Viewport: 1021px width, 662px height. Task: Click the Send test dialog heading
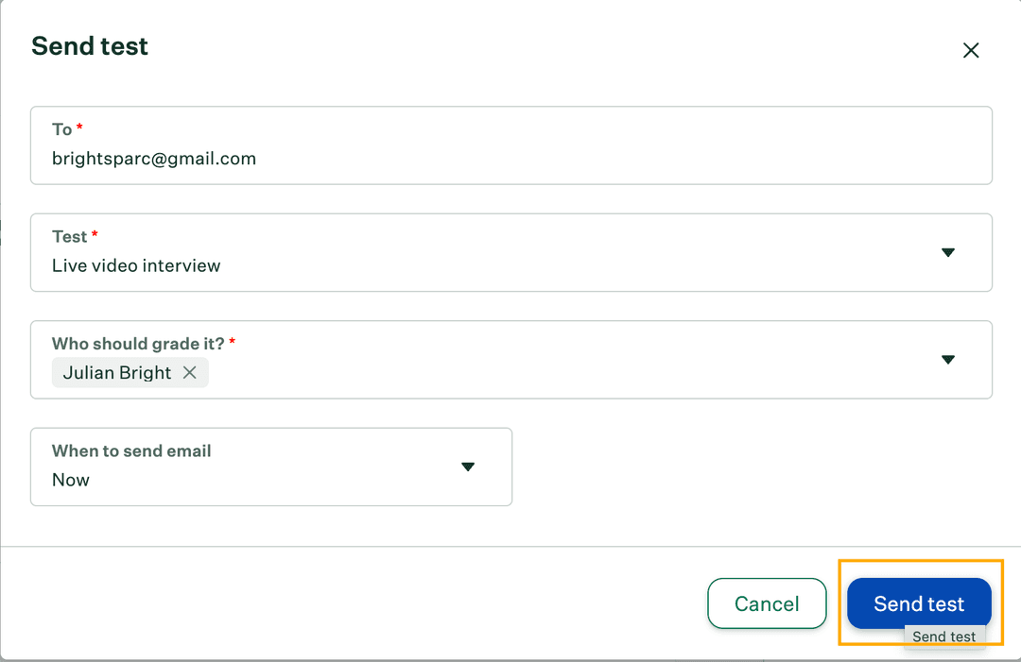click(90, 46)
